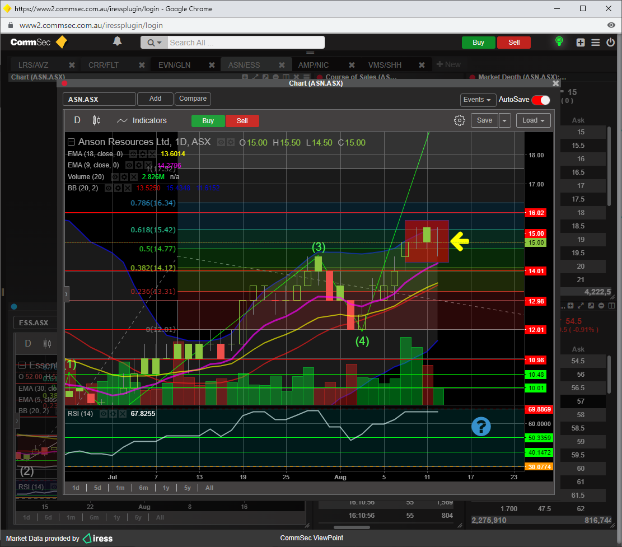Switch to the AMP/NIC tab

click(314, 65)
